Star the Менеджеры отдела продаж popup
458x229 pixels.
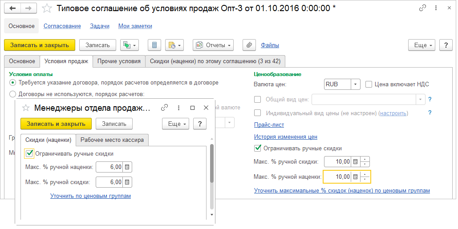[x=26, y=108]
